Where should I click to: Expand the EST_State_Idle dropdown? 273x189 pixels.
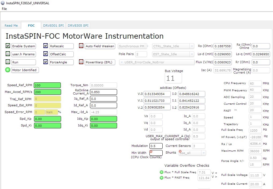tap(173, 54)
